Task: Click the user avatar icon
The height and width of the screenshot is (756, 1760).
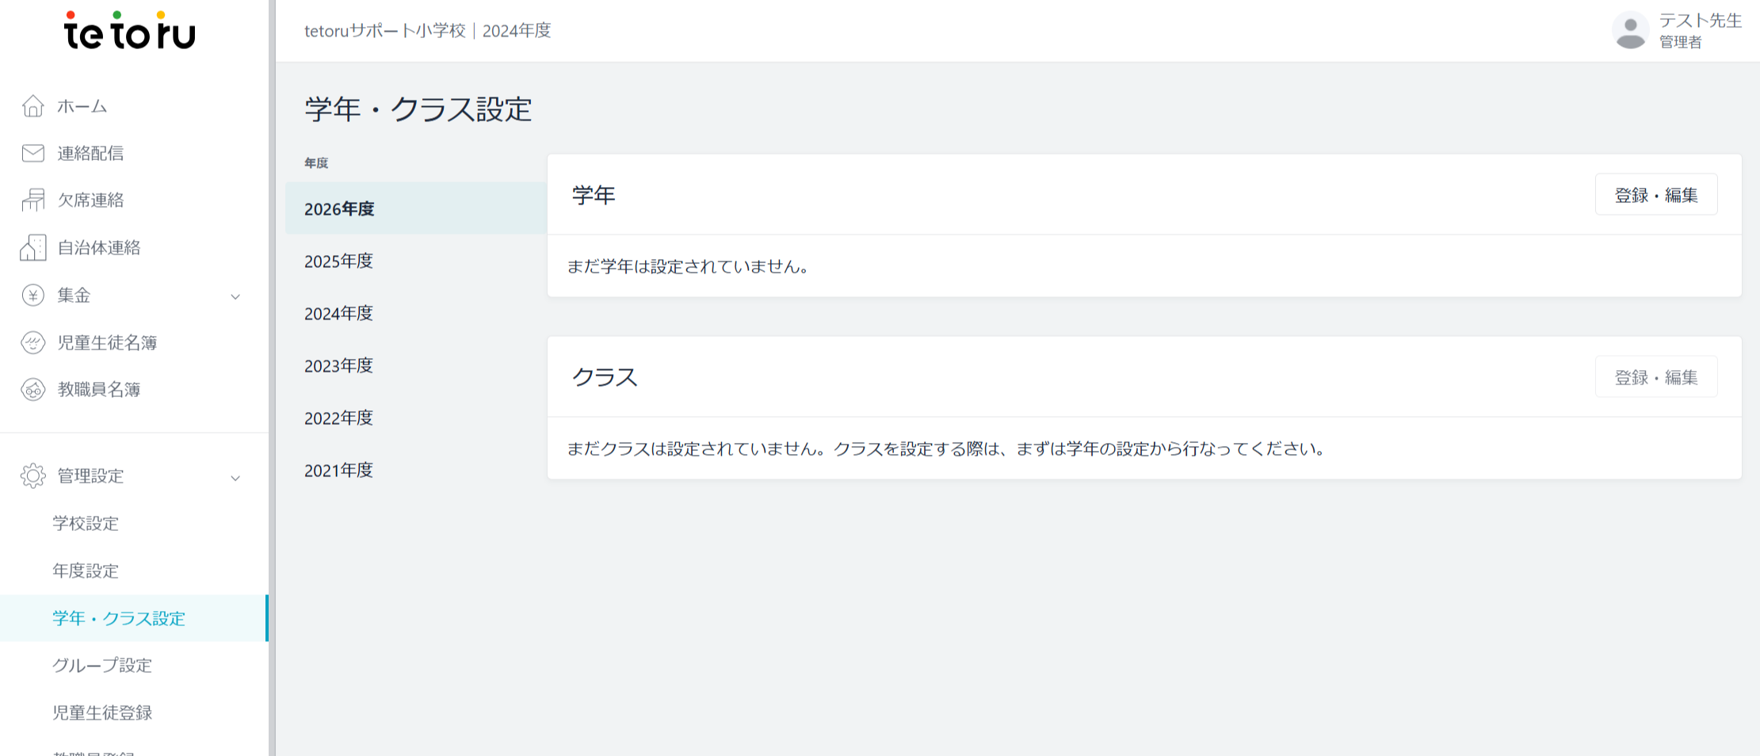Action: click(1630, 31)
